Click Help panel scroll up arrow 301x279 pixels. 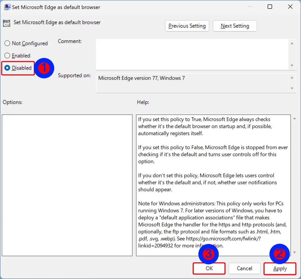(x=295, y=118)
